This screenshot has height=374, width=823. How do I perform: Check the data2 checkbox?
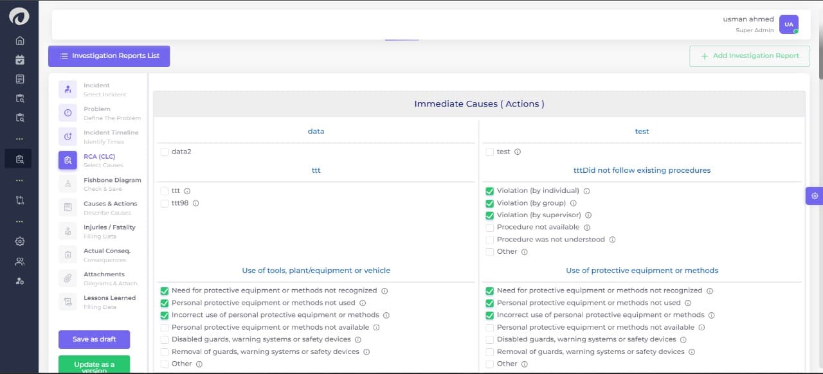pos(163,152)
